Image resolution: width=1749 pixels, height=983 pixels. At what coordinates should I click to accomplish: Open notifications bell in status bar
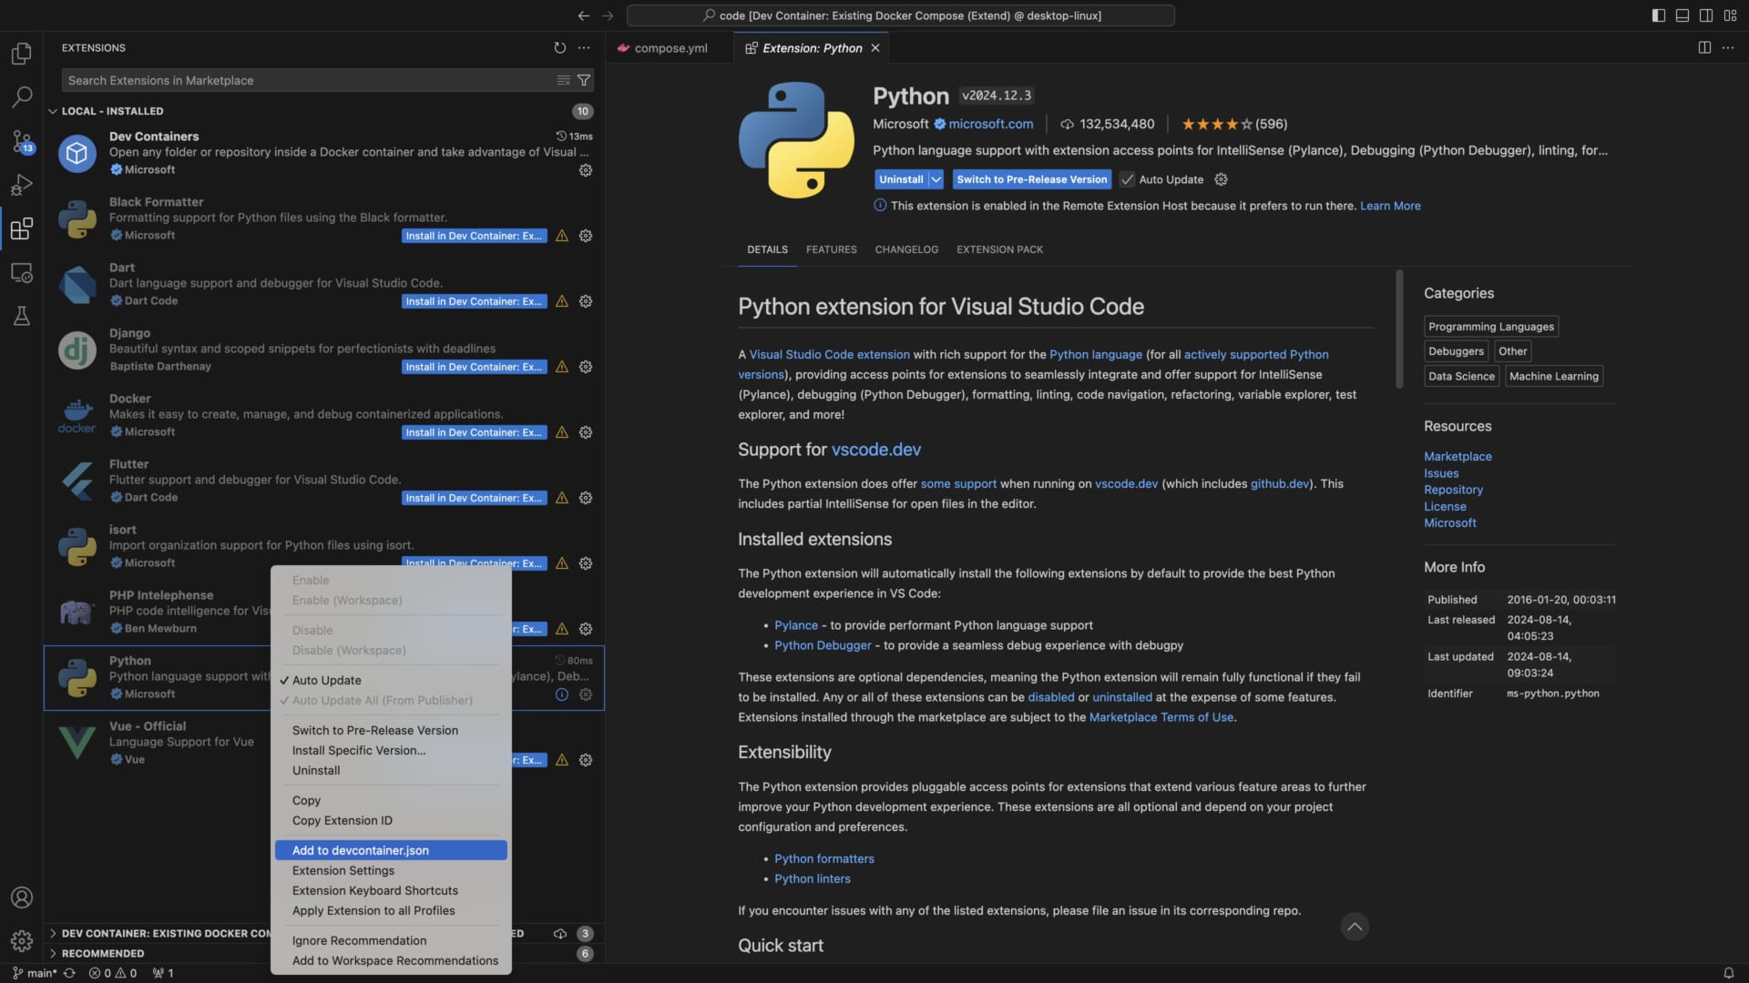pos(1728,973)
